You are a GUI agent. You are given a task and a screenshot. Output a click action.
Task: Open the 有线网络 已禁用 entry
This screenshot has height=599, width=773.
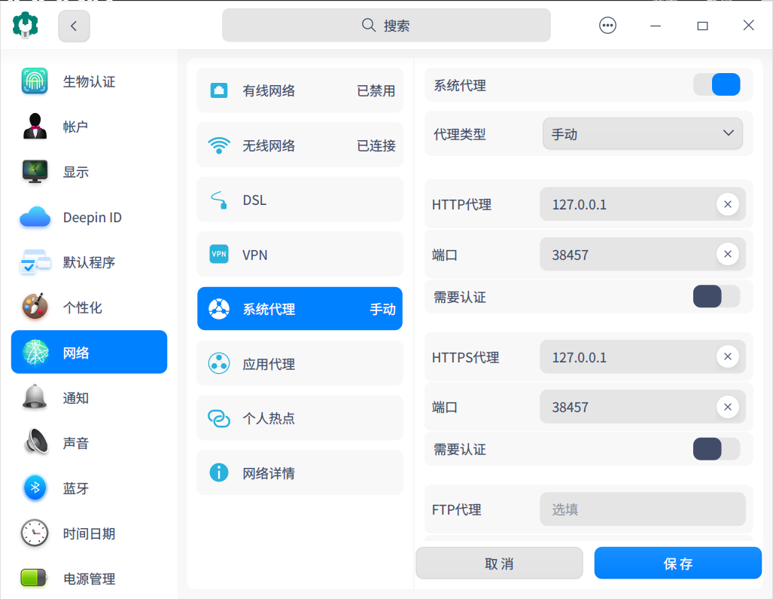[300, 90]
